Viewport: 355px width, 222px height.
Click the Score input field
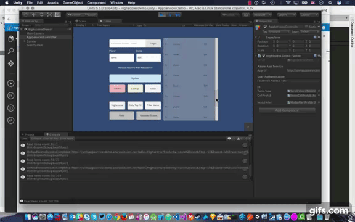(x=149, y=57)
